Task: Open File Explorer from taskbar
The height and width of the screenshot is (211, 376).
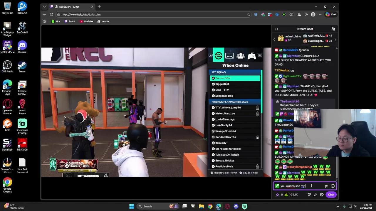Action: coord(202,206)
